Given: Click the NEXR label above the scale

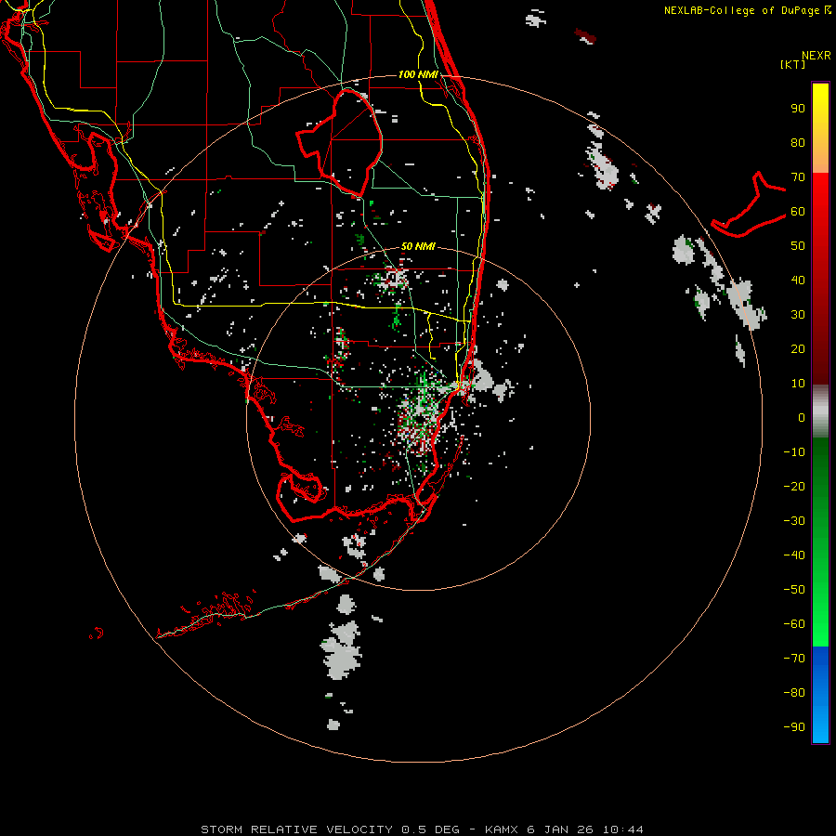Looking at the screenshot, I should (816, 56).
